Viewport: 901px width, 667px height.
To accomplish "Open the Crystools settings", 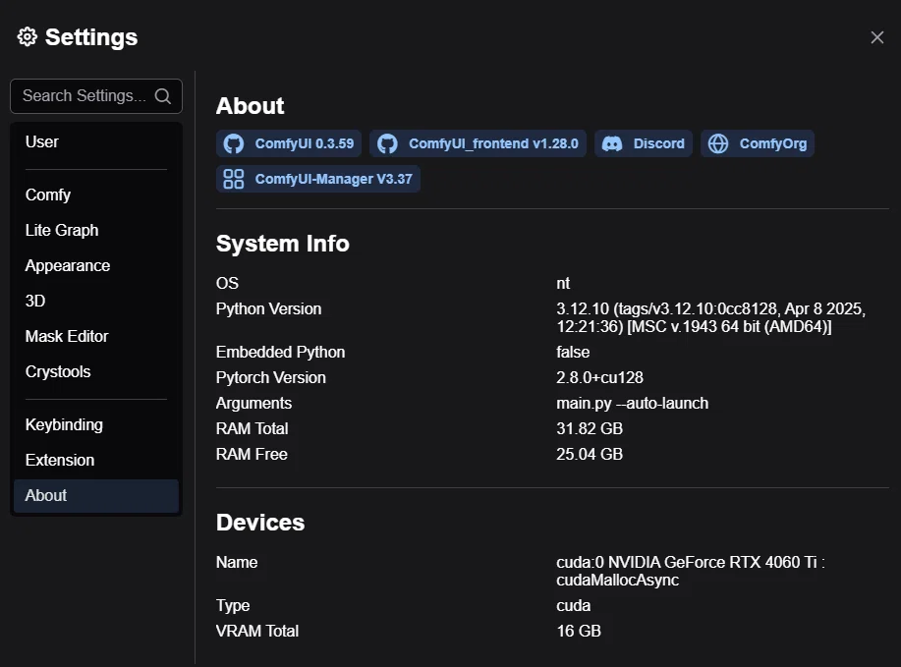I will [96, 371].
